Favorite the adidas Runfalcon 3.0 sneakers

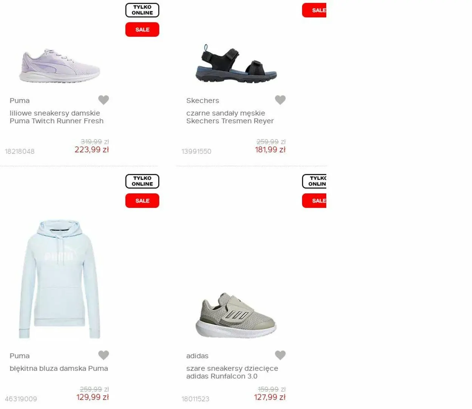[280, 355]
